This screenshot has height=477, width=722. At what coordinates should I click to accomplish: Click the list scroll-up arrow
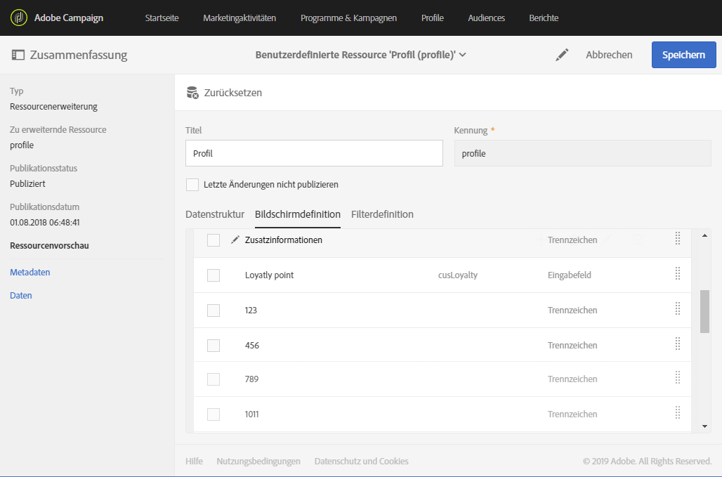click(704, 236)
